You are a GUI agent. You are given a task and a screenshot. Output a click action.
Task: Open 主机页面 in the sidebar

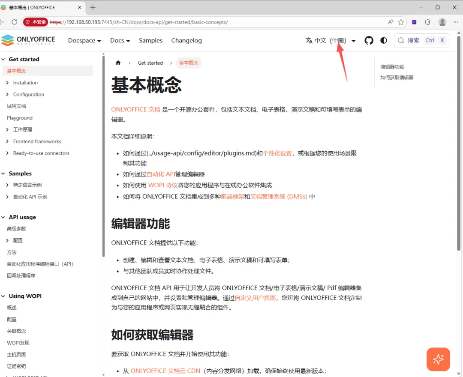(x=17, y=355)
